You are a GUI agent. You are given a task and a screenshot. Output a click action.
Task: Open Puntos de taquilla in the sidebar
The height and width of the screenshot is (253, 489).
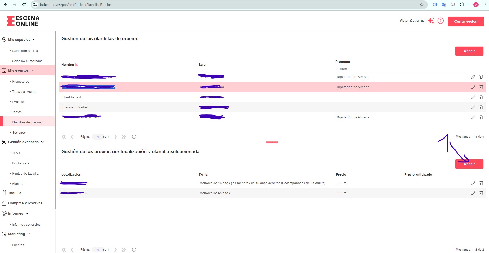click(25, 174)
